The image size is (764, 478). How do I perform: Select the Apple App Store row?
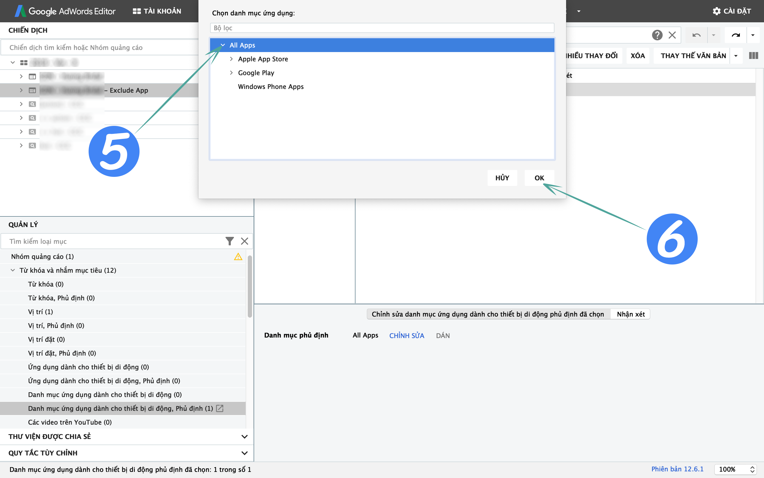point(382,59)
